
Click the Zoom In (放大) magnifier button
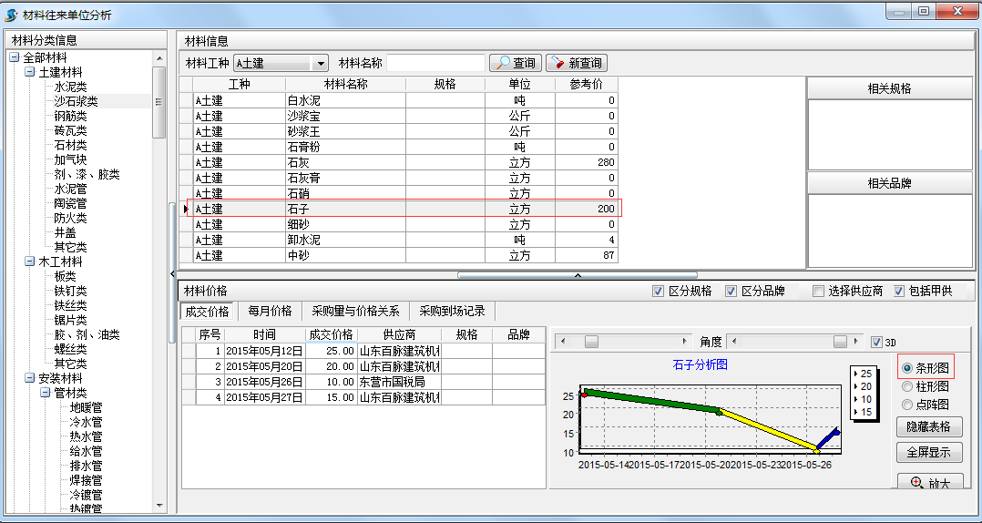click(927, 483)
